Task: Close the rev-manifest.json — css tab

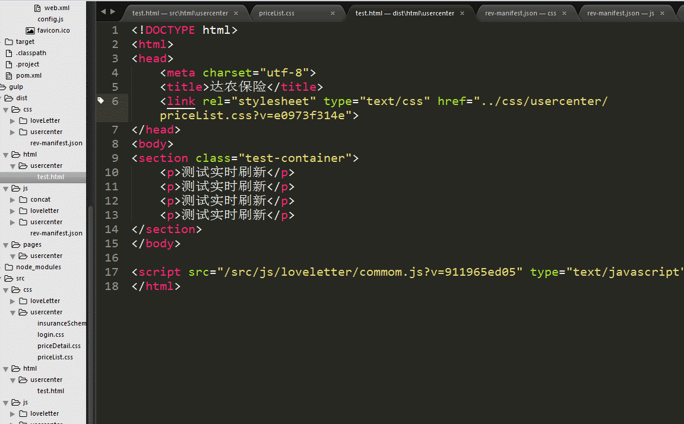Action: [x=564, y=14]
